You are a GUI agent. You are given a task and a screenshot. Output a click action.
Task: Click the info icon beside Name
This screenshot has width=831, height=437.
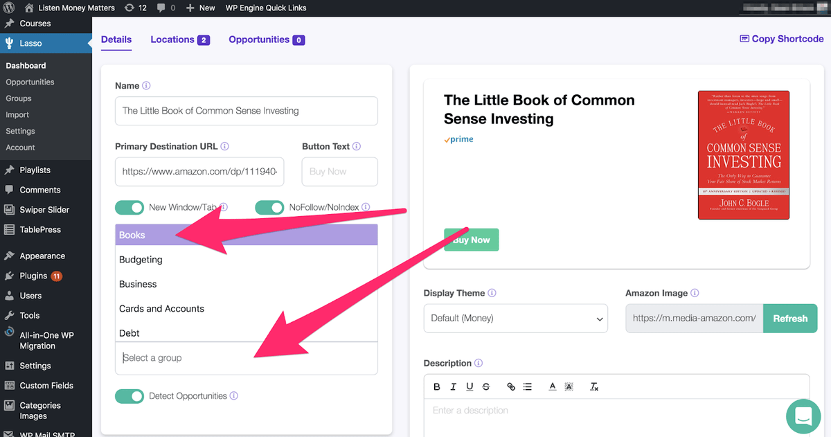(x=146, y=86)
